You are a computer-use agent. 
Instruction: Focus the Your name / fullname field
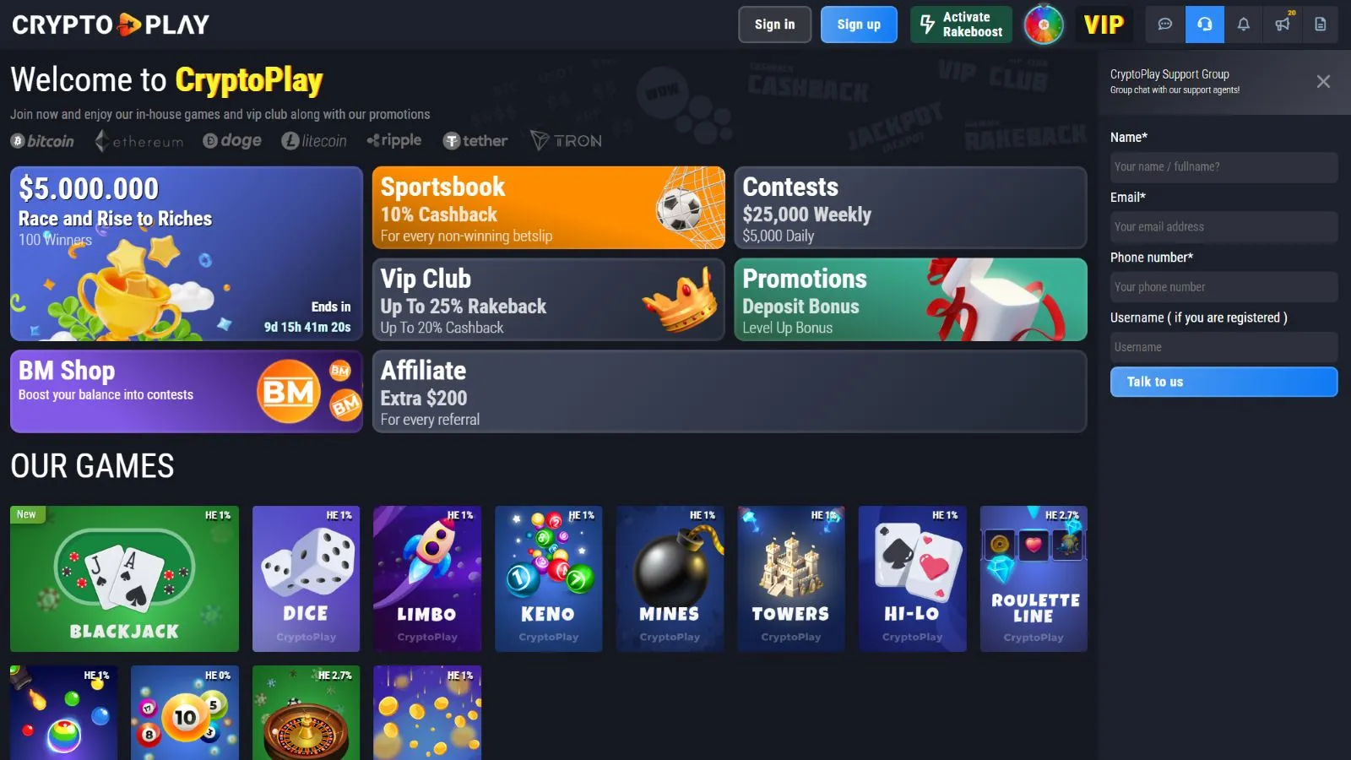[1223, 167]
